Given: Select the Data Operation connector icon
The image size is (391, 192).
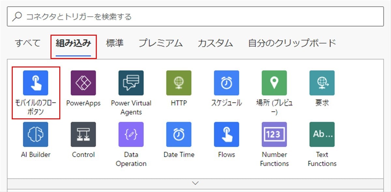Looking at the screenshot, I should coord(131,134).
